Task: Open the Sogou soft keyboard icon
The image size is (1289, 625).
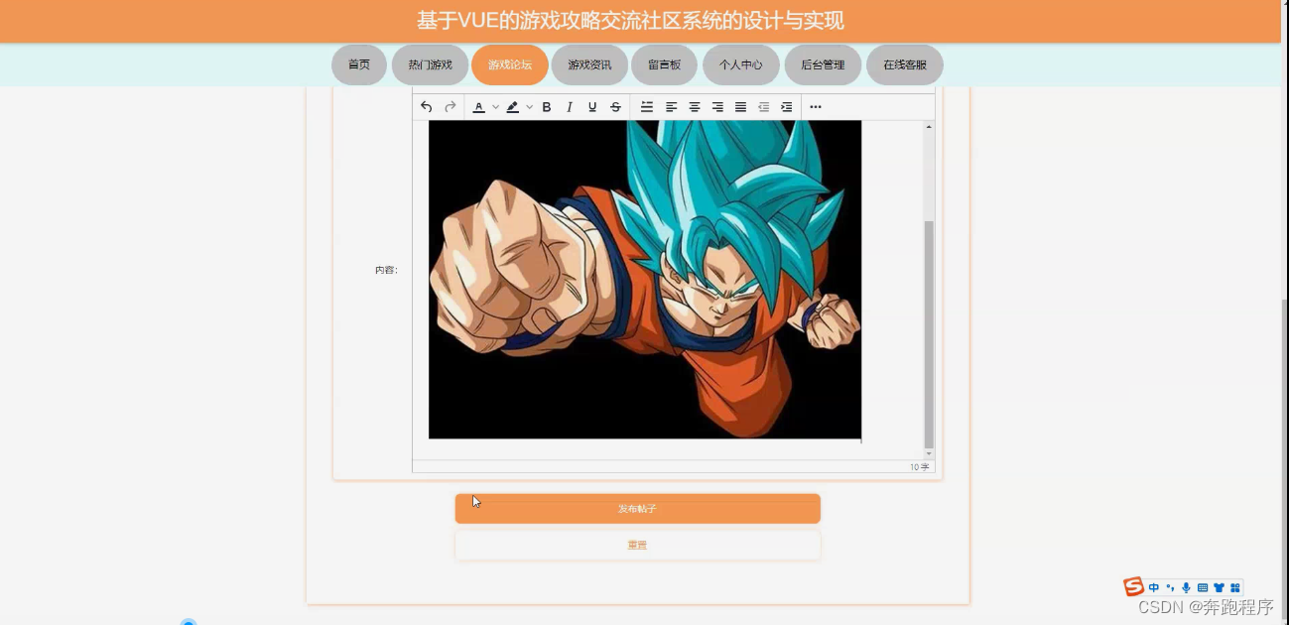Action: tap(1203, 588)
